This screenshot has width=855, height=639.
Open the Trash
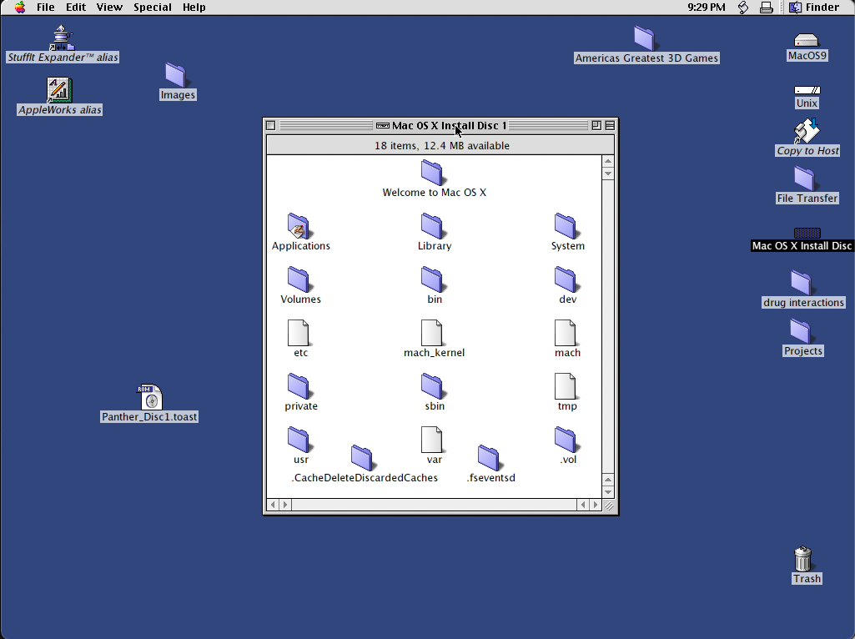[x=804, y=557]
